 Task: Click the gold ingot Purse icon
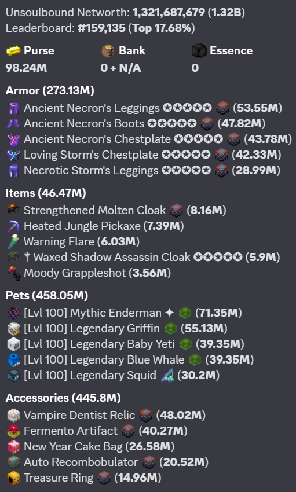[x=13, y=50]
